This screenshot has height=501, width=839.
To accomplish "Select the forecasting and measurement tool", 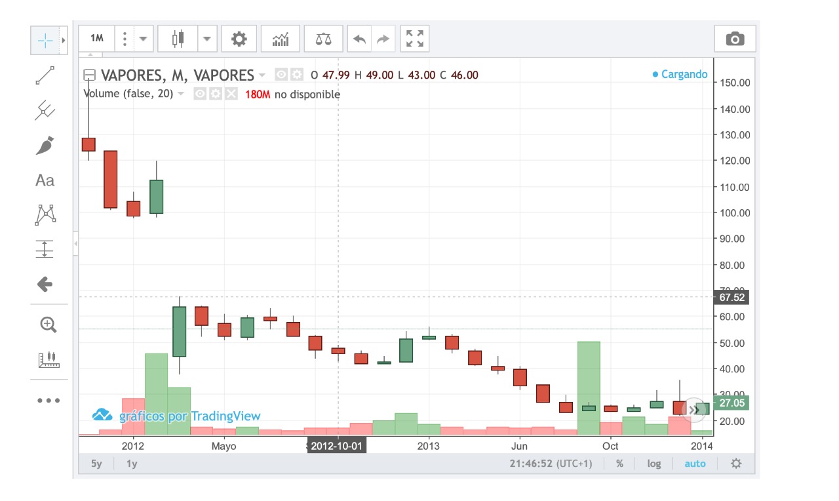I will click(x=45, y=249).
